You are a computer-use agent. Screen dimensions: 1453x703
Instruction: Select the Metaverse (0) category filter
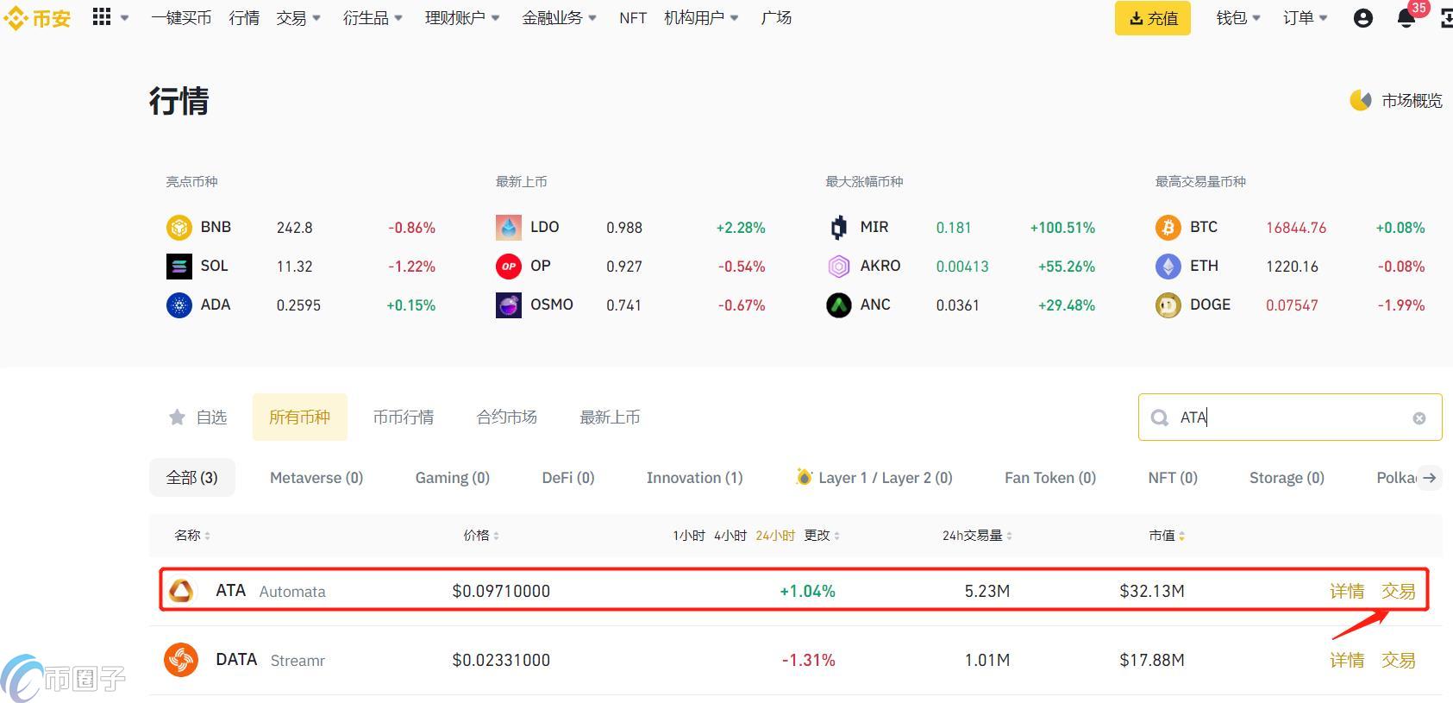(x=316, y=478)
